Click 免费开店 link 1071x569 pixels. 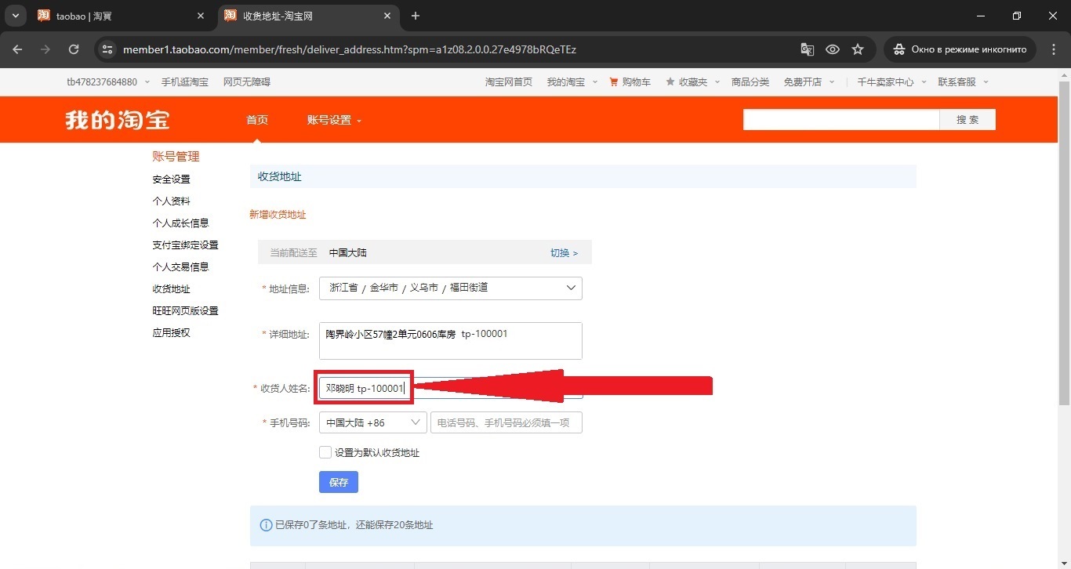pyautogui.click(x=803, y=82)
